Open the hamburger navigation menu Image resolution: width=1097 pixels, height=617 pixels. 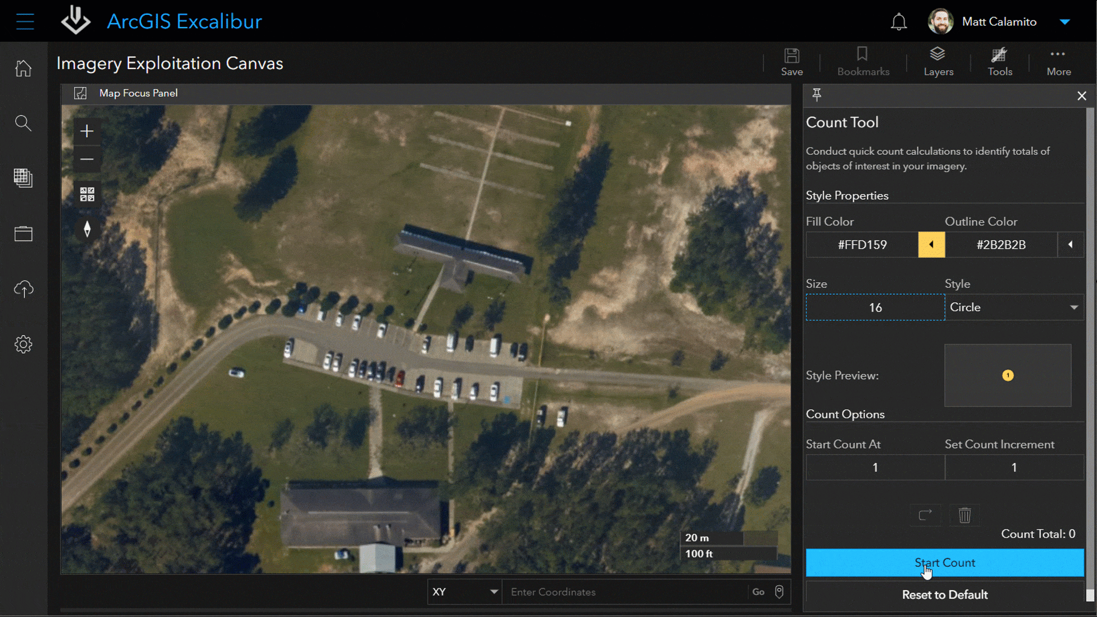pos(25,22)
